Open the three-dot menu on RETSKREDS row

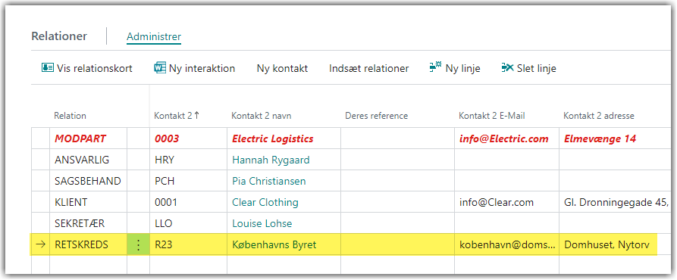(x=138, y=245)
